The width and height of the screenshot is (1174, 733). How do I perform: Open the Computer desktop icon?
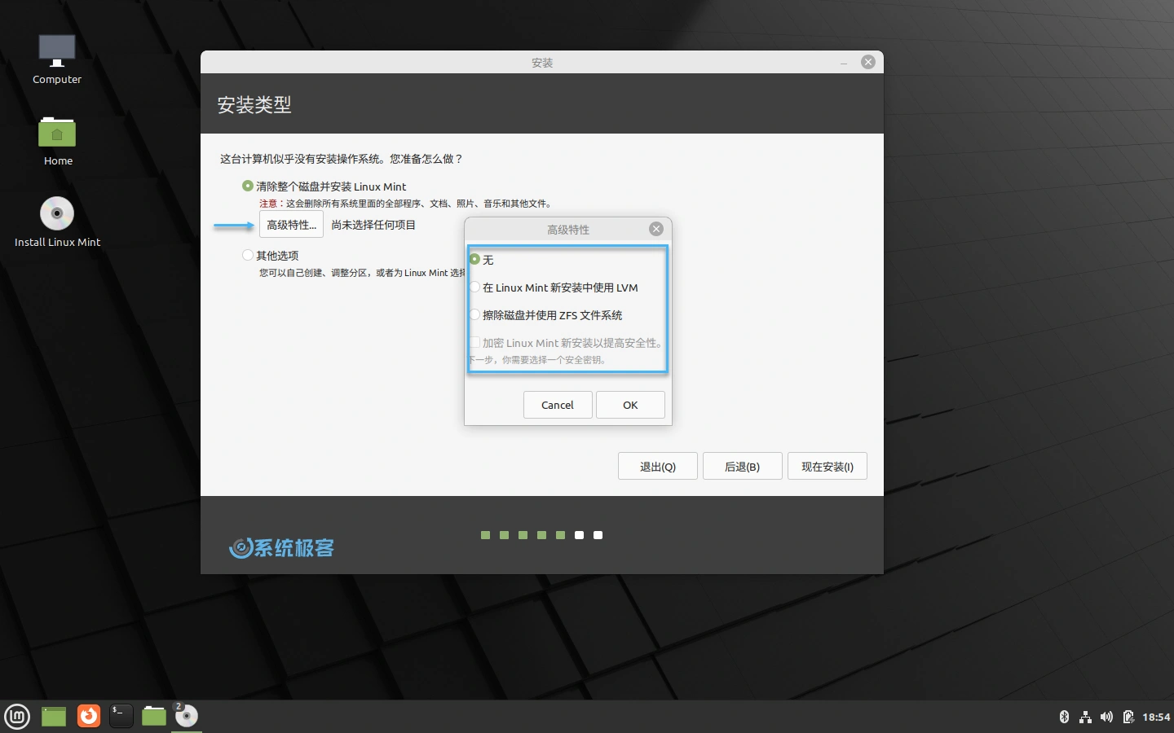57,59
